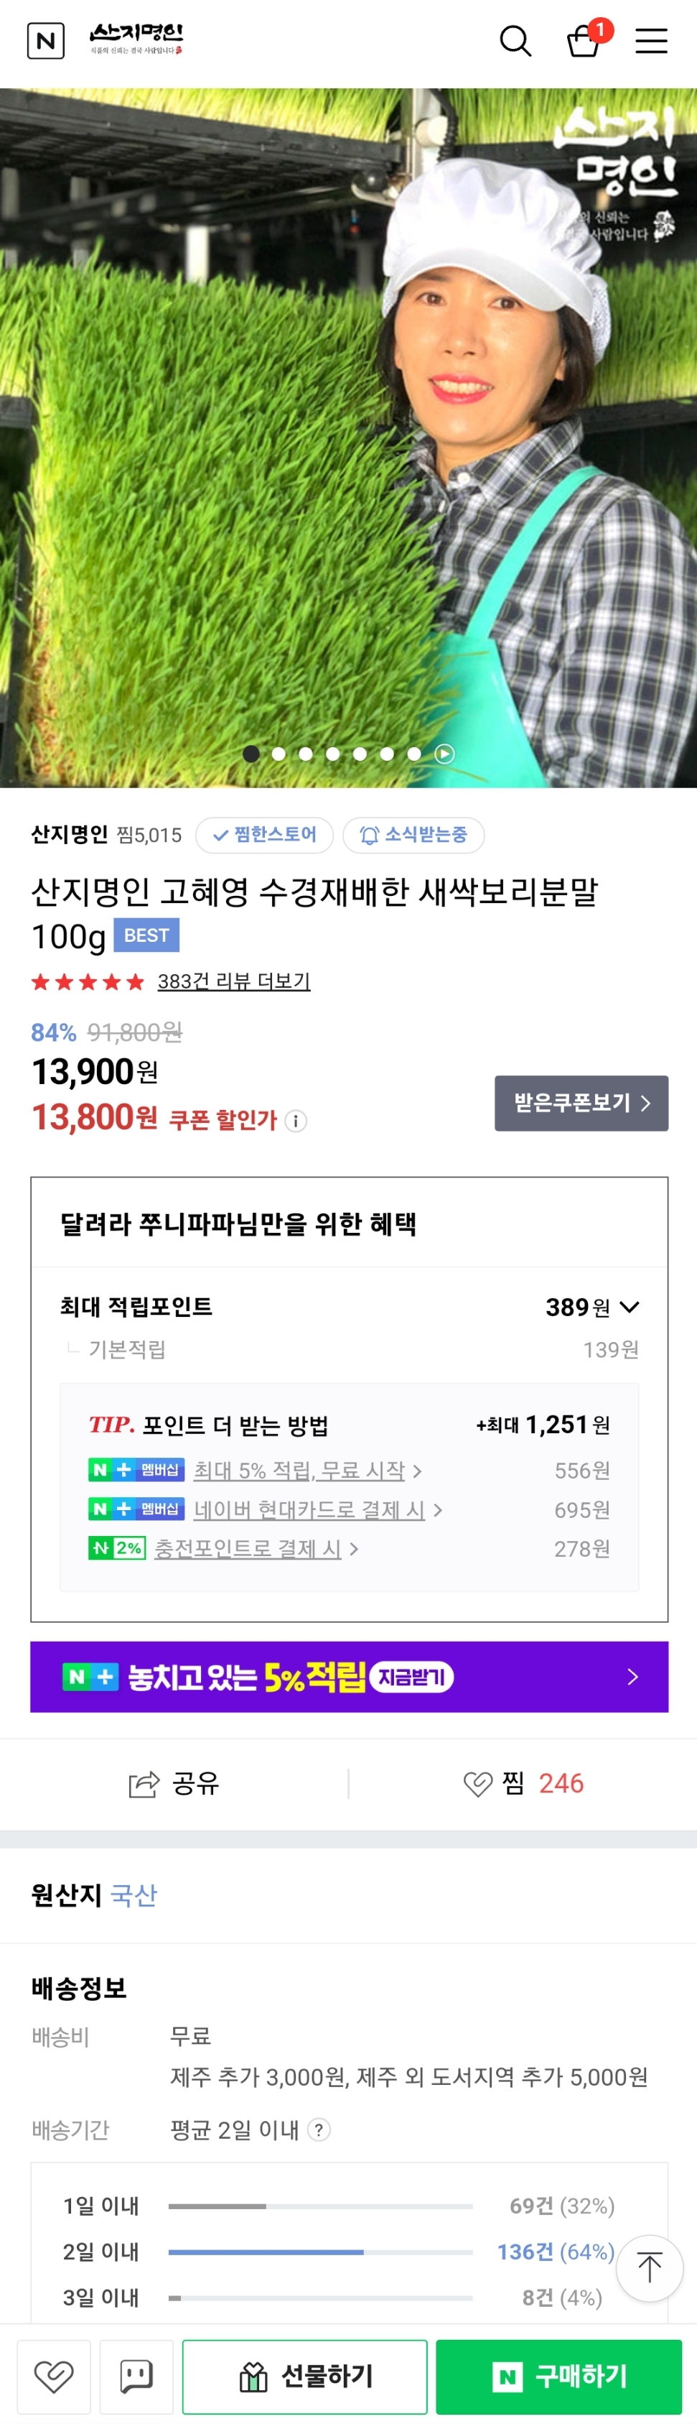This screenshot has height=2424, width=697.
Task: Toggle the 찜 246 product wishlist heart
Action: point(480,1783)
